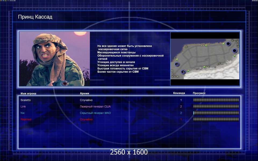Select player name Scaletto
Screen dimensions: 258x161
click(26, 100)
